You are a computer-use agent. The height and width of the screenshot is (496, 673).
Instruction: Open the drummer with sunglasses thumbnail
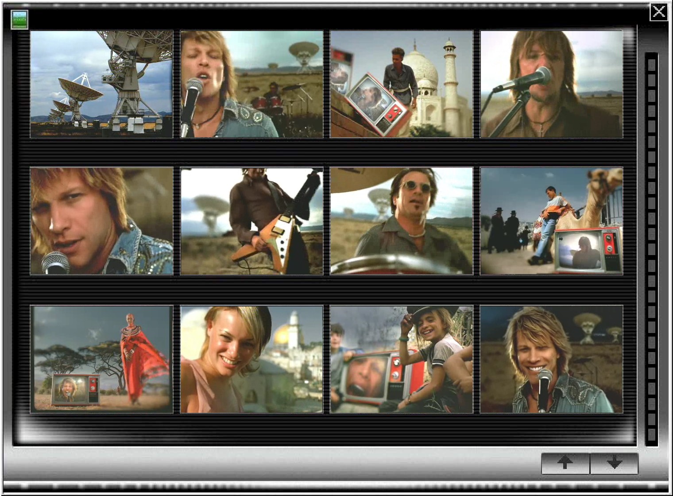(x=402, y=221)
